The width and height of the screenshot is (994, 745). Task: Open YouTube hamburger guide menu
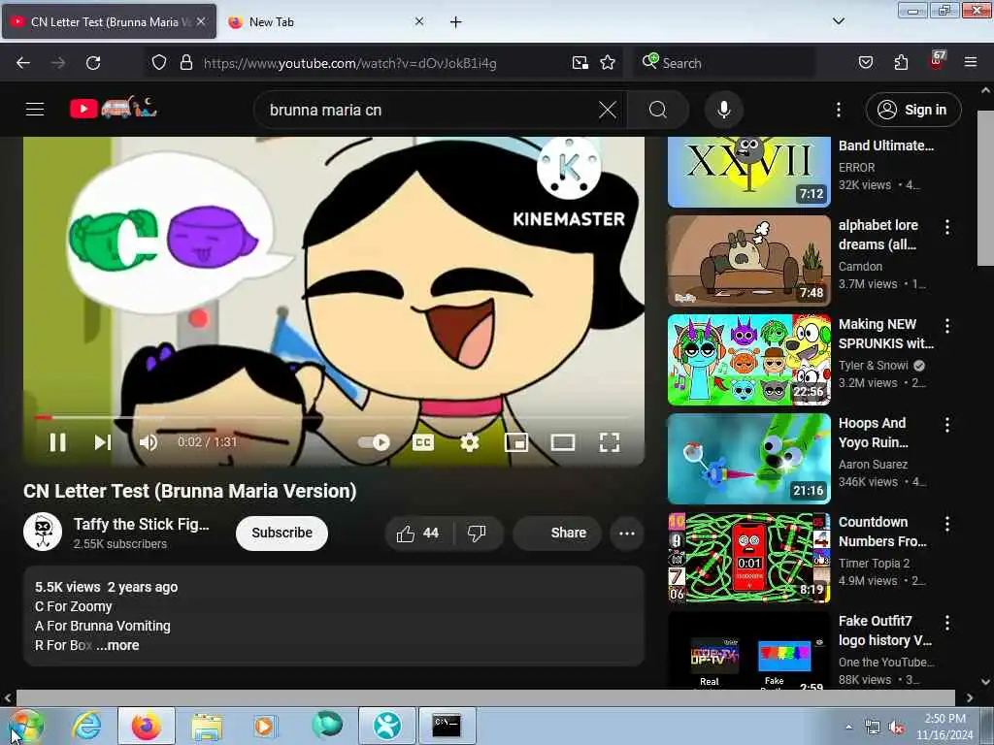point(35,110)
